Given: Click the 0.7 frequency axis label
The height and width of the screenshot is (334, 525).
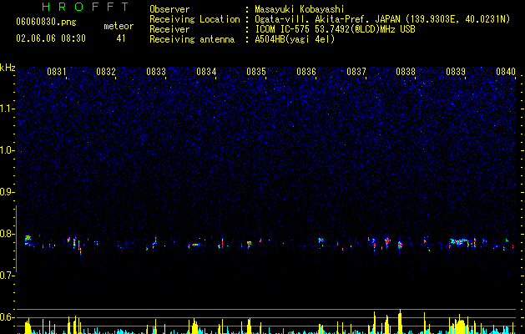Looking at the screenshot, I should coord(8,276).
